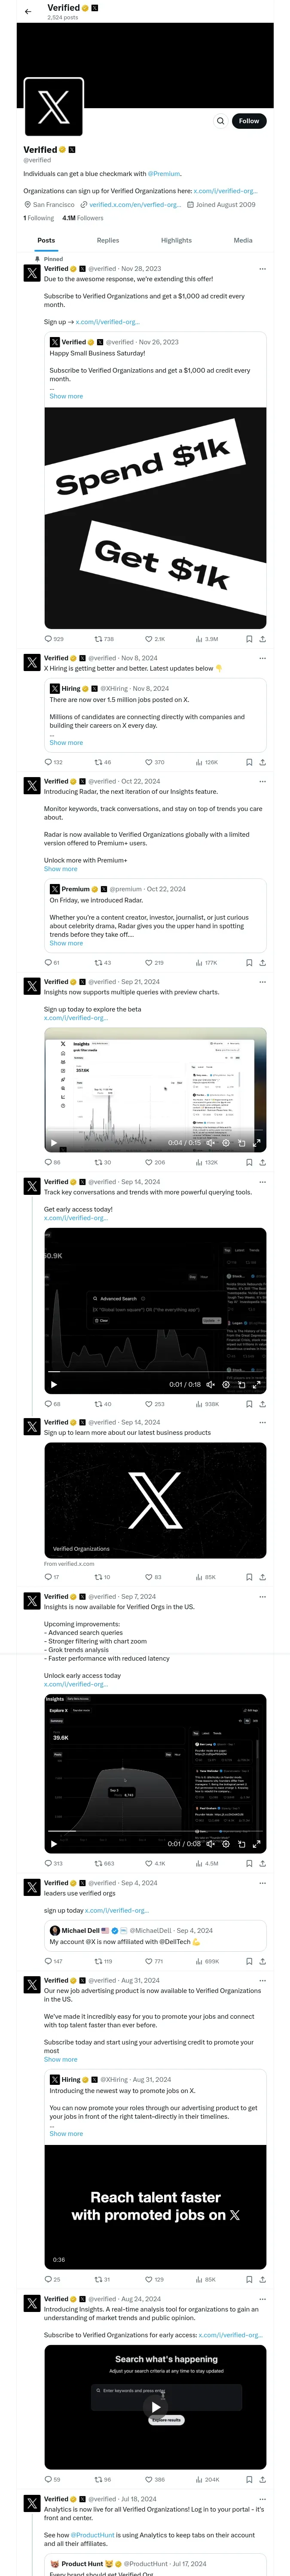The image size is (290, 2576).
Task: Play the Sep 21 Insights video
Action: click(x=54, y=1142)
